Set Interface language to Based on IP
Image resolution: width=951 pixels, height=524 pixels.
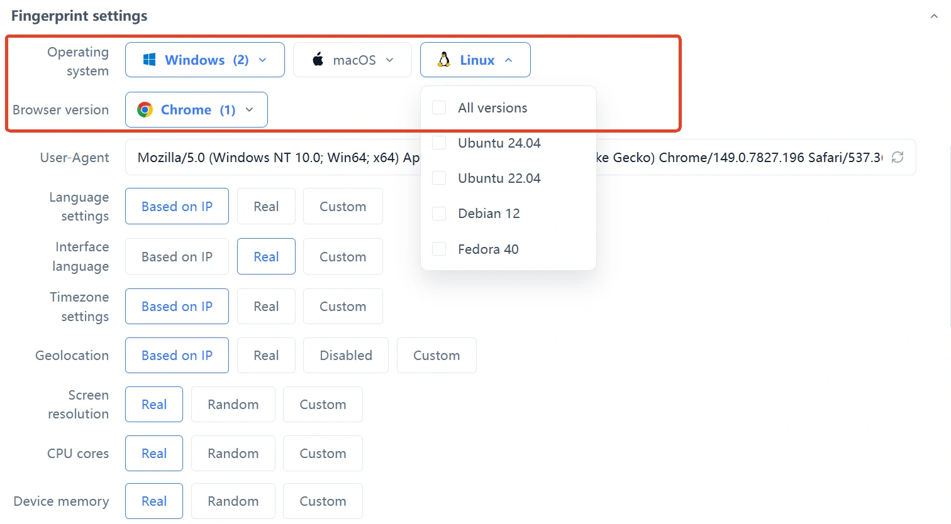(x=177, y=256)
